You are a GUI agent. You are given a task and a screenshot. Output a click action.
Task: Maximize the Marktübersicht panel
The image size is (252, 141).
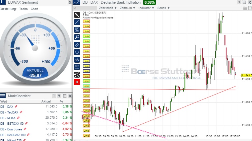pyautogui.click(x=65, y=96)
